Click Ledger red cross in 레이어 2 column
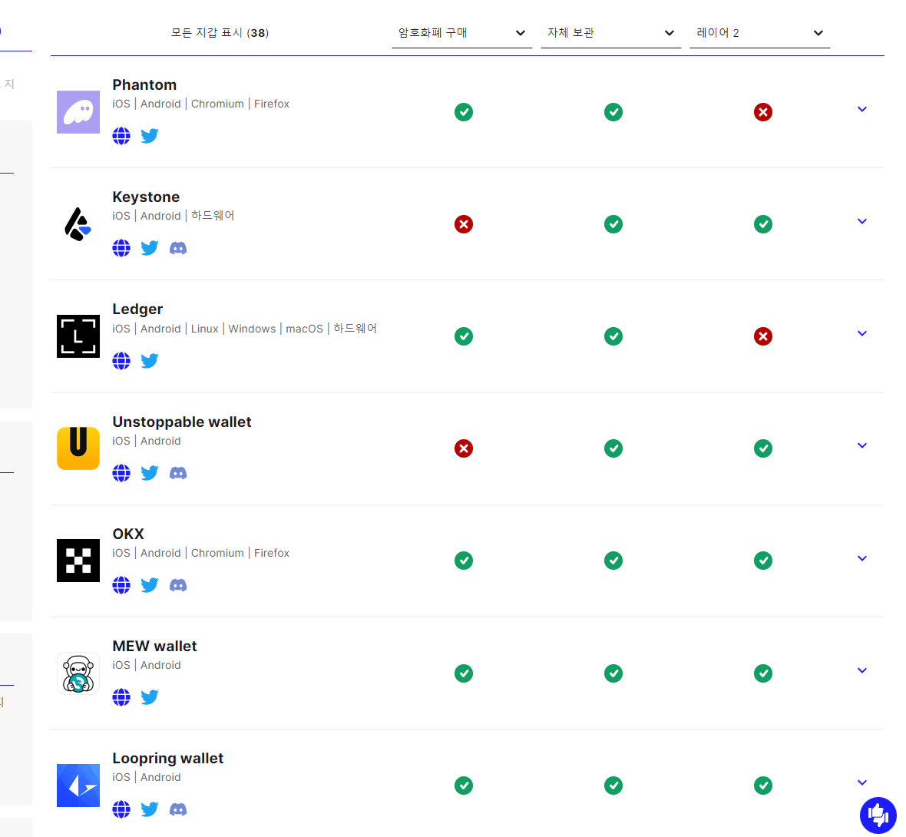The width and height of the screenshot is (906, 837). (x=763, y=336)
